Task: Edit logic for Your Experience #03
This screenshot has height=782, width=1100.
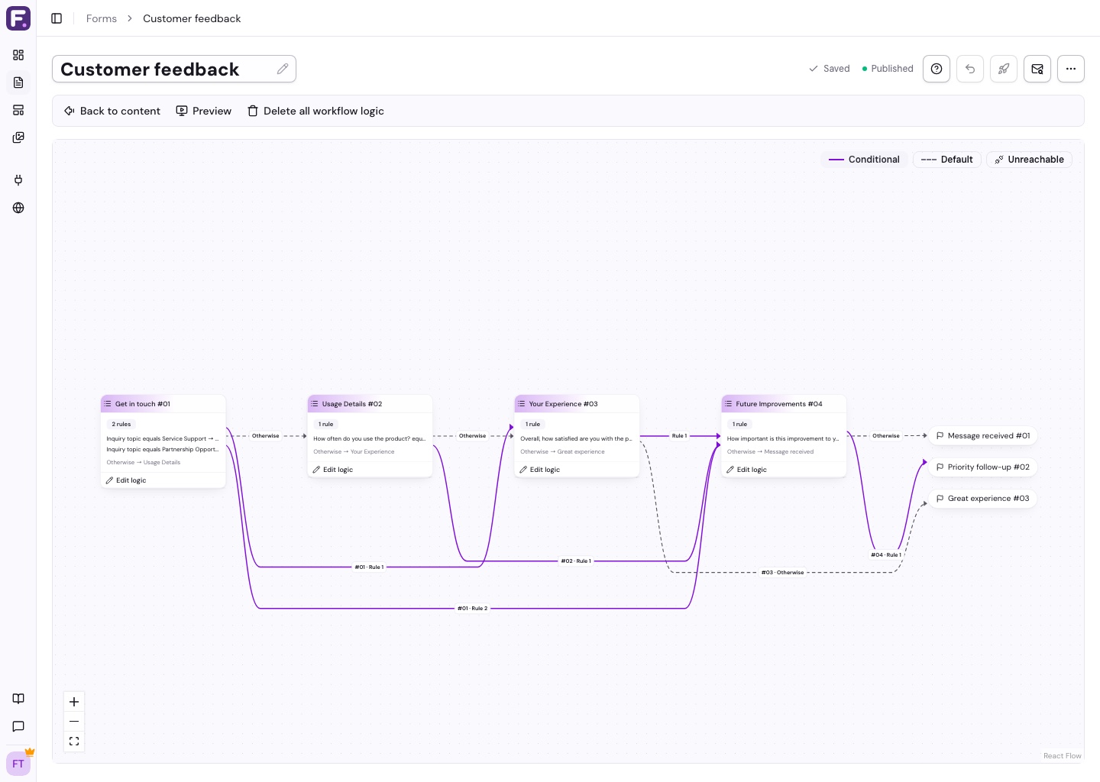Action: [x=540, y=470]
